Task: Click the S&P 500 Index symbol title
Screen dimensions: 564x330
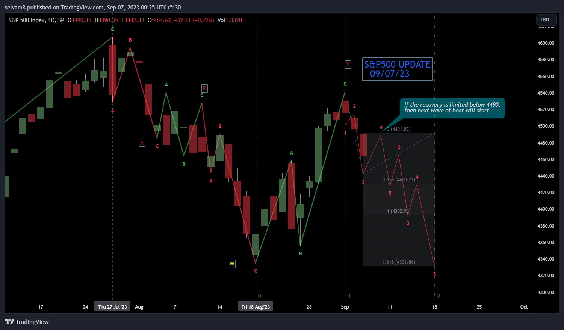Action: (36, 20)
